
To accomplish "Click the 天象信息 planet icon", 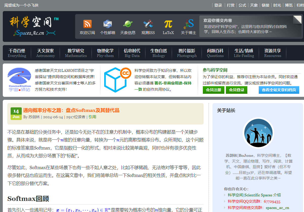I will [128, 24].
